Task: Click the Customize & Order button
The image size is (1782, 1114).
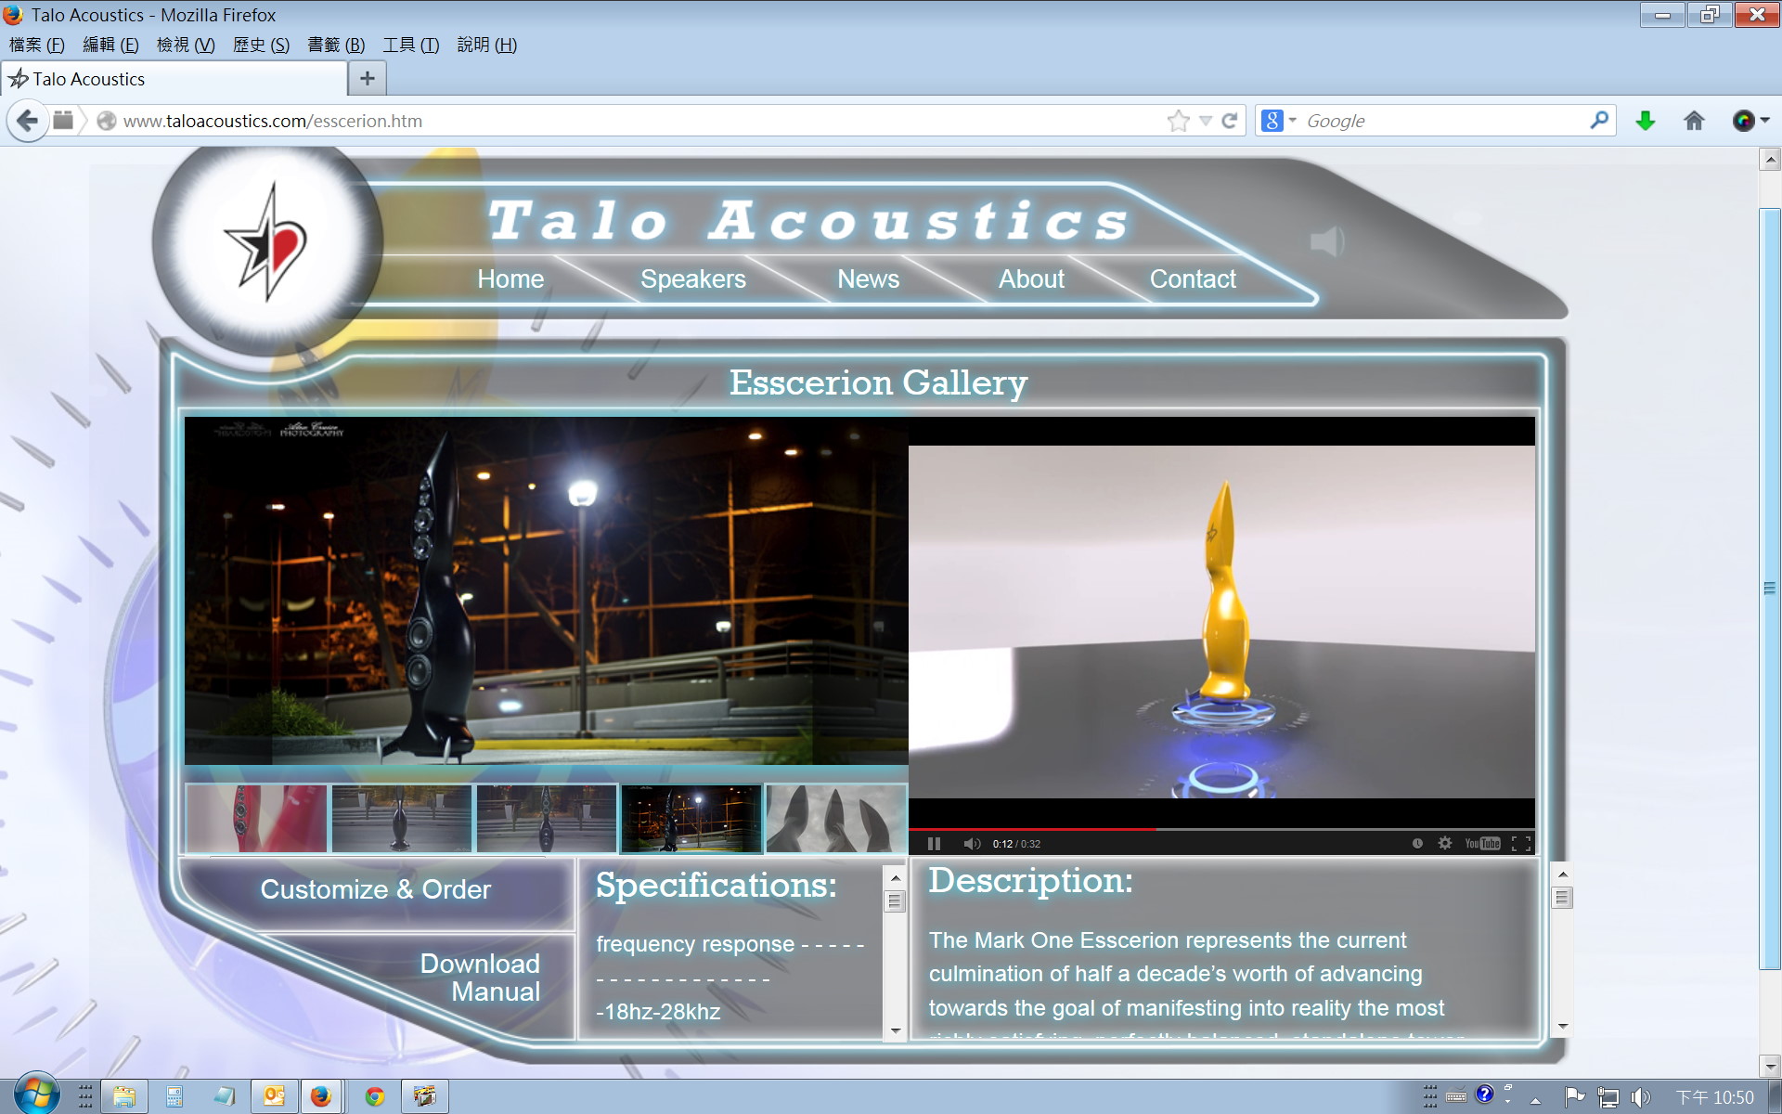Action: point(376,889)
